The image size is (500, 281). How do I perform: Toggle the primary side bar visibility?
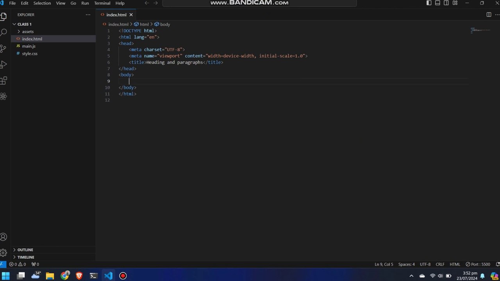click(429, 3)
